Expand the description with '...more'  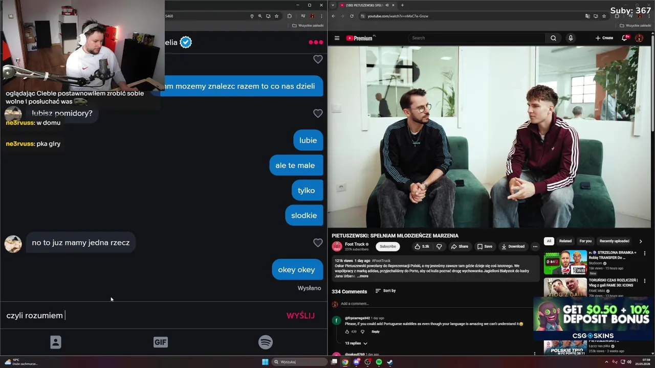pos(362,276)
